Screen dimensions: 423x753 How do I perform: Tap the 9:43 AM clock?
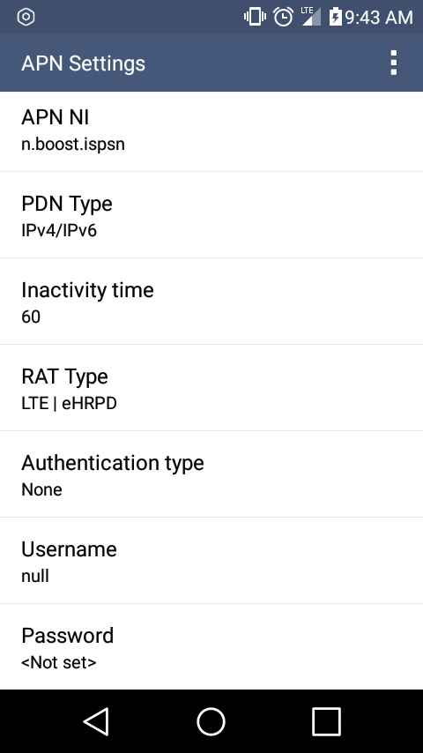click(379, 18)
